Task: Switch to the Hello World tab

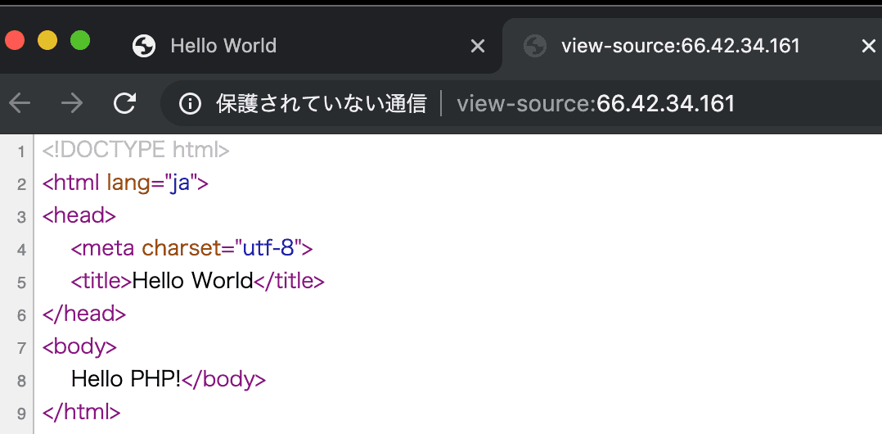Action: click(223, 46)
